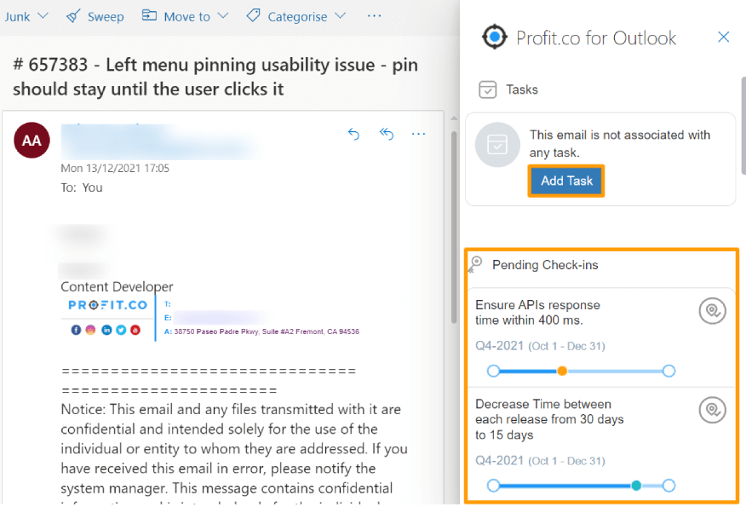This screenshot has height=507, width=746.
Task: Click check-in icon for Decrease Time between release
Action: (x=712, y=410)
